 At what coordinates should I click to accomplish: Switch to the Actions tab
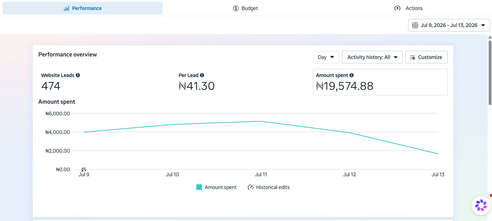click(x=408, y=8)
